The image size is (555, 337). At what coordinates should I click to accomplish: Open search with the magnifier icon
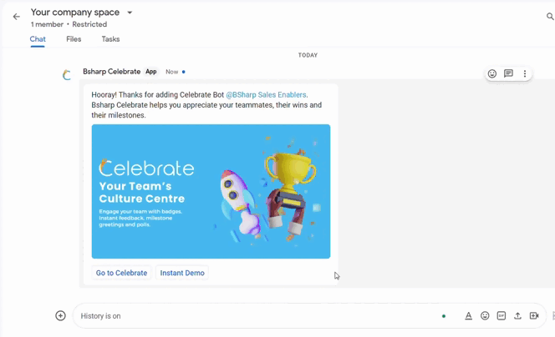[x=550, y=16]
